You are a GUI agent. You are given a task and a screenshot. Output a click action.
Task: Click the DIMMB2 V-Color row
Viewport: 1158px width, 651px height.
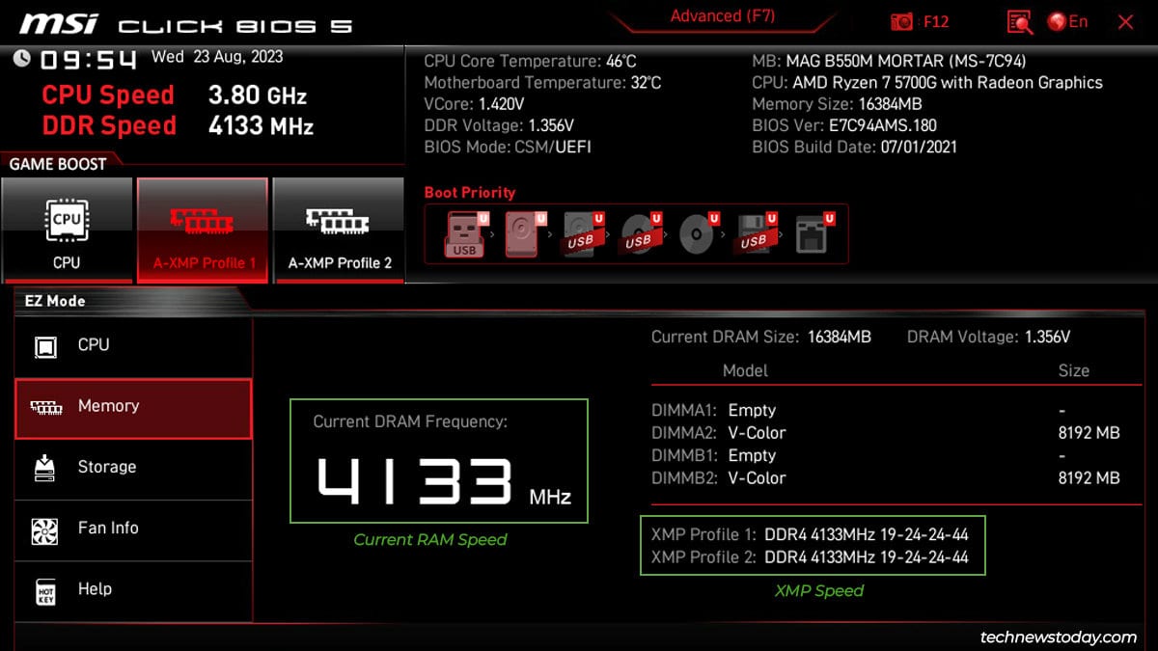click(886, 478)
